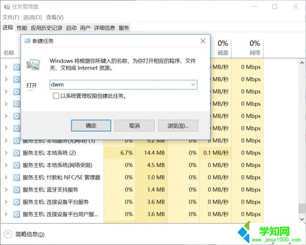Minimize the Task Manager window
The width and height of the screenshot is (306, 245).
(x=254, y=7)
